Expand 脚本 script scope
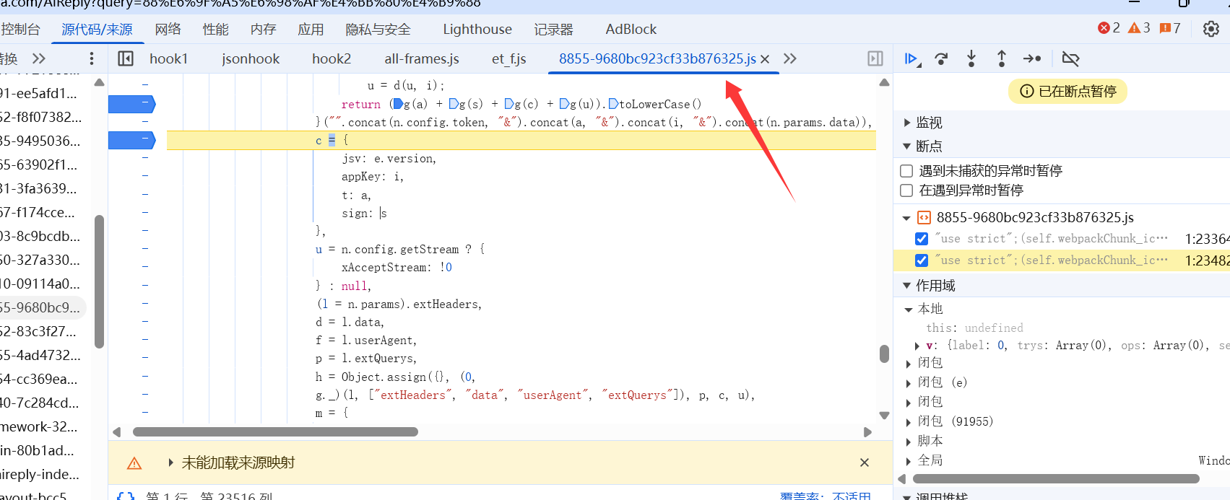This screenshot has height=500, width=1230. tap(909, 442)
